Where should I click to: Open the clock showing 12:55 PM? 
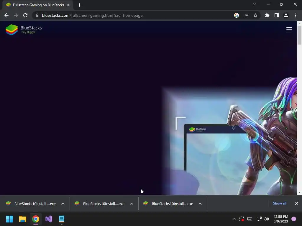pyautogui.click(x=281, y=219)
